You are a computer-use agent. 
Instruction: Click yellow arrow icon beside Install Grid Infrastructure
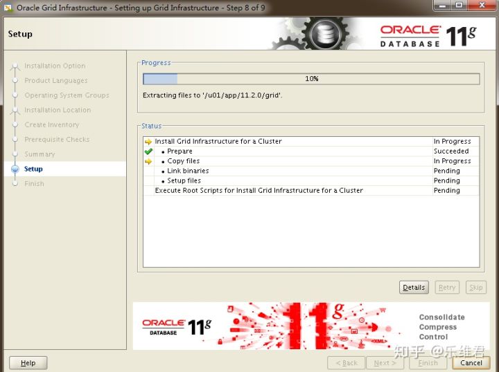point(148,142)
